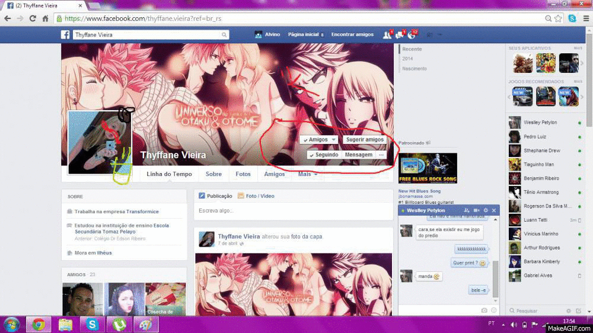Add friends to chat with Weslley Petylon
This screenshot has width=593, height=333.
click(467, 210)
